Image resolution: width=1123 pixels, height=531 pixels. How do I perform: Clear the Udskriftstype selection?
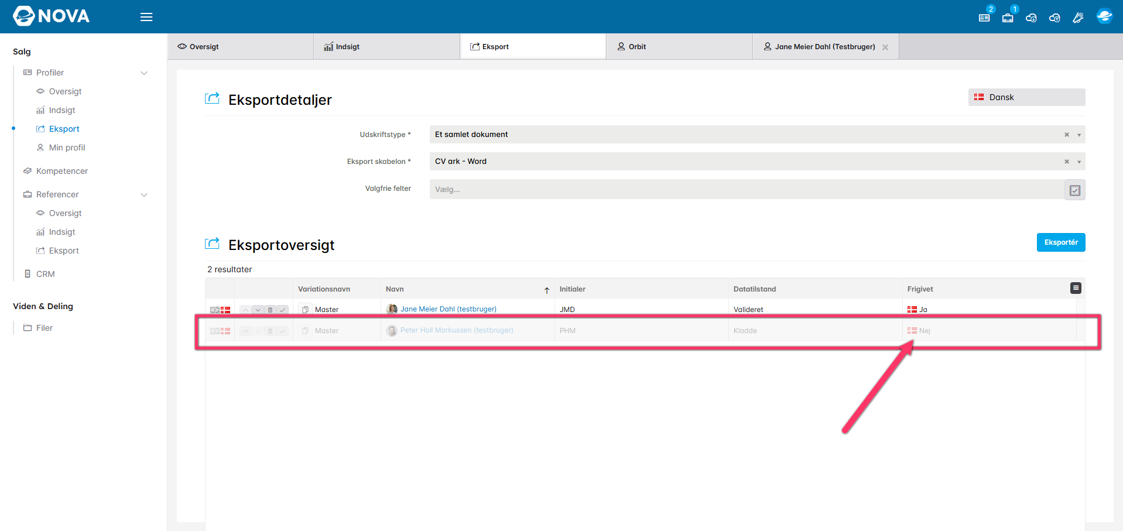tap(1067, 135)
